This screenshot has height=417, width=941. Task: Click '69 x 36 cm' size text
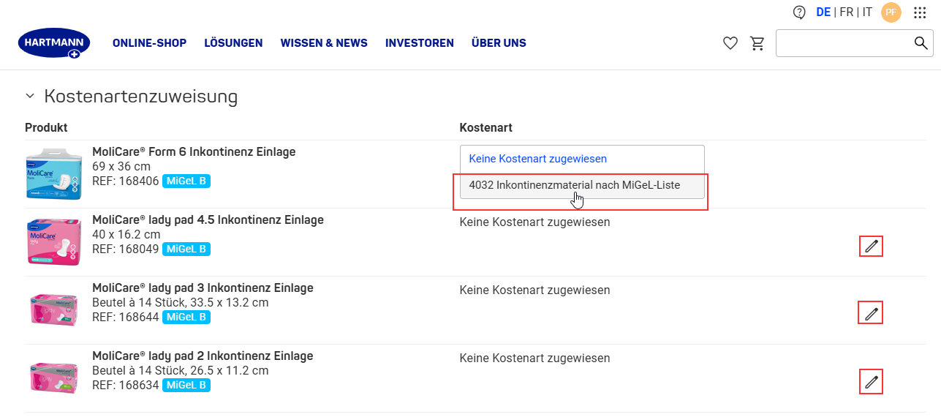tap(121, 167)
